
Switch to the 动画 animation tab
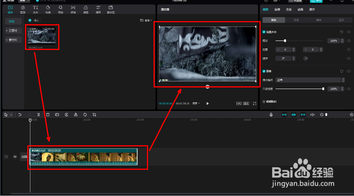point(300,9)
